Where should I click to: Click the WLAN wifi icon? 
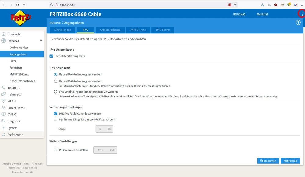(x=3, y=101)
